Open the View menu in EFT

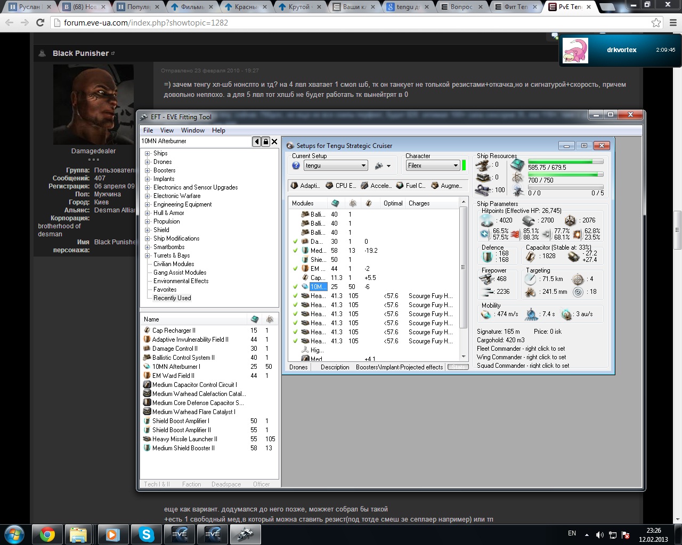(167, 130)
